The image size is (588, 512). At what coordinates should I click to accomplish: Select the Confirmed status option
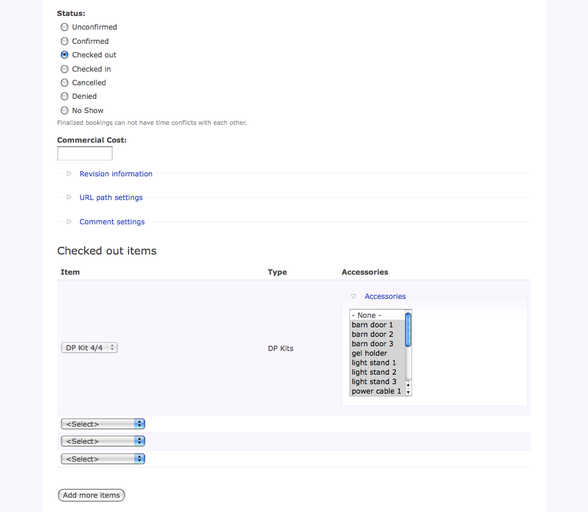coord(64,41)
